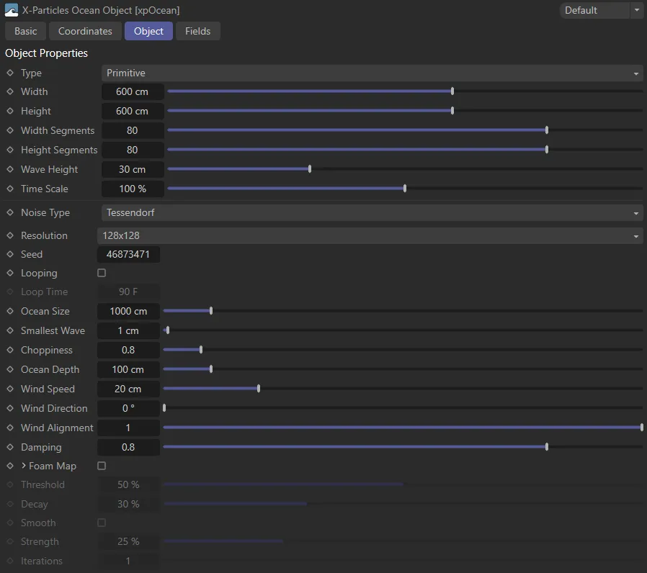Switch to the Coordinates tab
The image size is (647, 573).
tap(85, 31)
